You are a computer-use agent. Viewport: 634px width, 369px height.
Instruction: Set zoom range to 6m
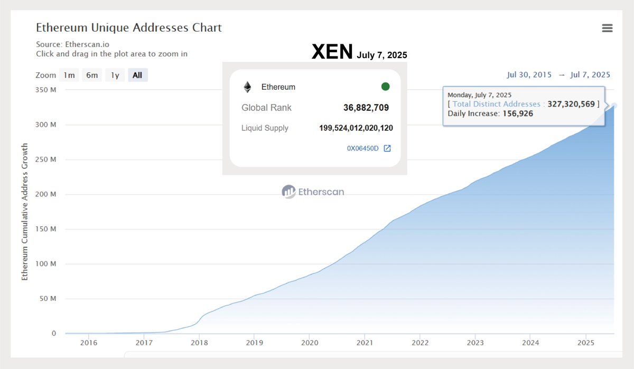pyautogui.click(x=92, y=75)
